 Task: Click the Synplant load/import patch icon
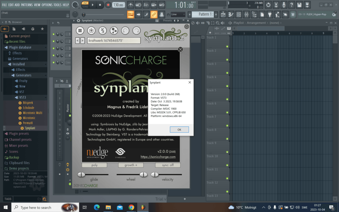91,31
